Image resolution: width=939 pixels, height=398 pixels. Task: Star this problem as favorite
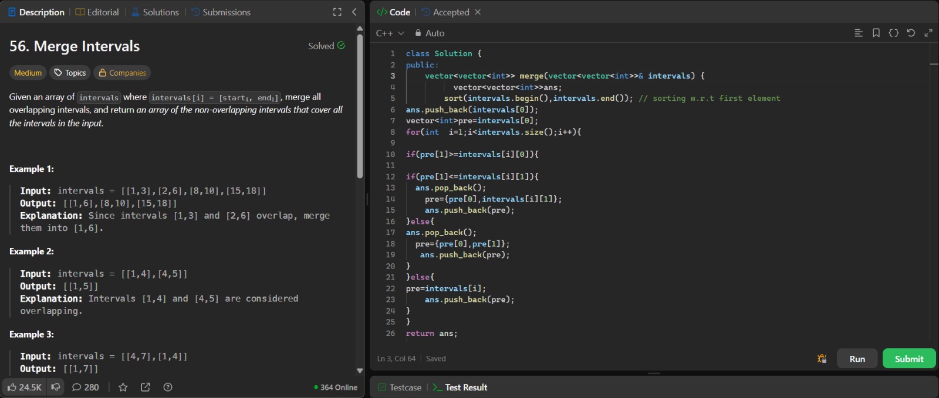123,387
